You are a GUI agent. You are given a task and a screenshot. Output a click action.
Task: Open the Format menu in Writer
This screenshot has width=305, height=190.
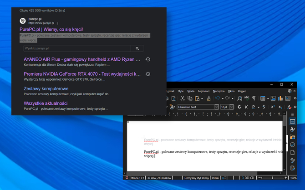pos(170,91)
